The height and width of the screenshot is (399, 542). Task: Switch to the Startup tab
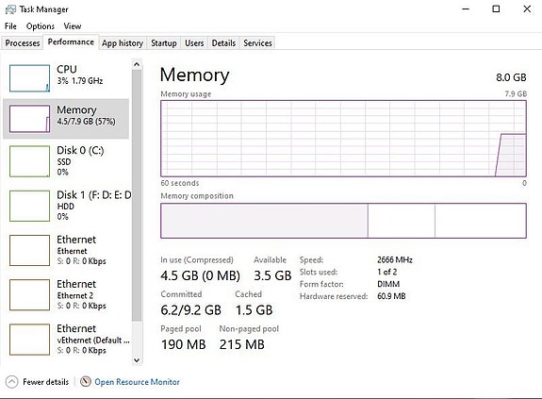[164, 43]
